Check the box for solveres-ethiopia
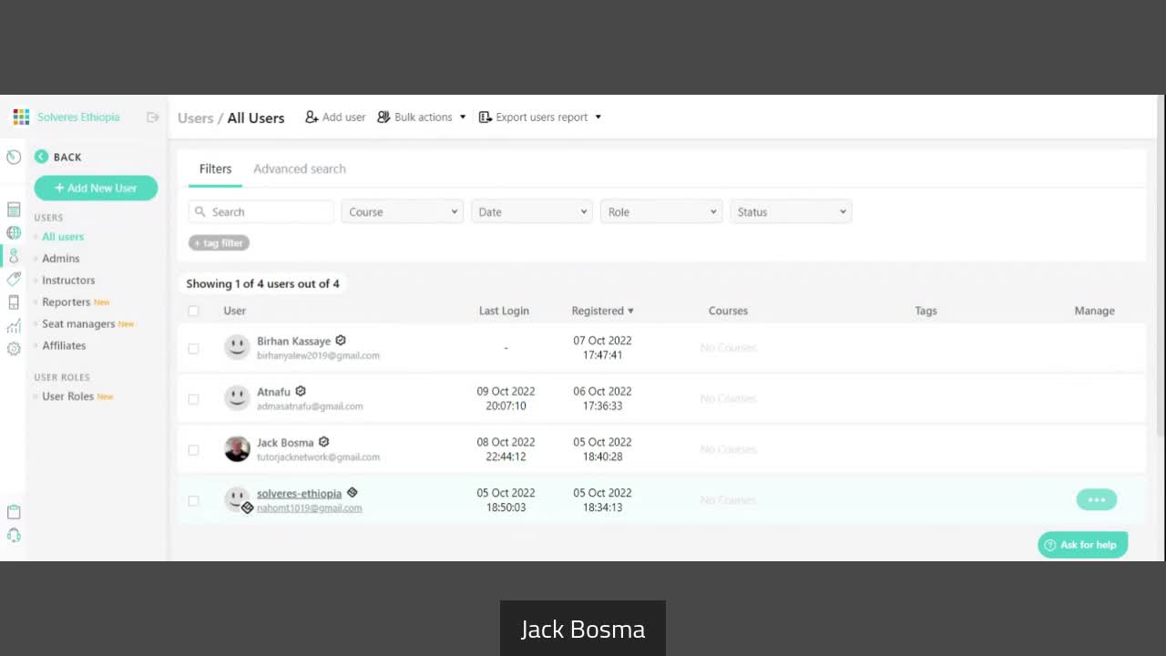The width and height of the screenshot is (1166, 656). click(193, 500)
